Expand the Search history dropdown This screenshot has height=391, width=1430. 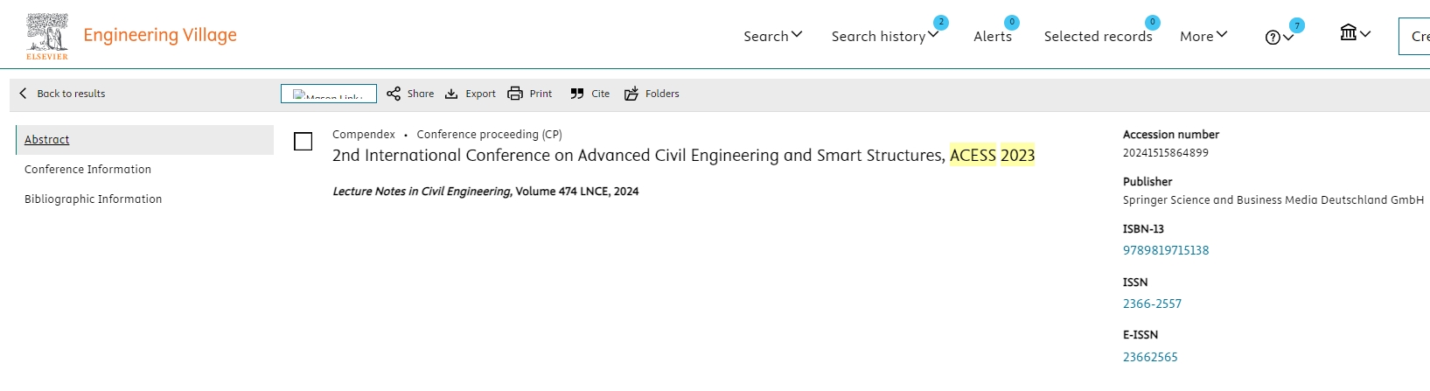(884, 36)
